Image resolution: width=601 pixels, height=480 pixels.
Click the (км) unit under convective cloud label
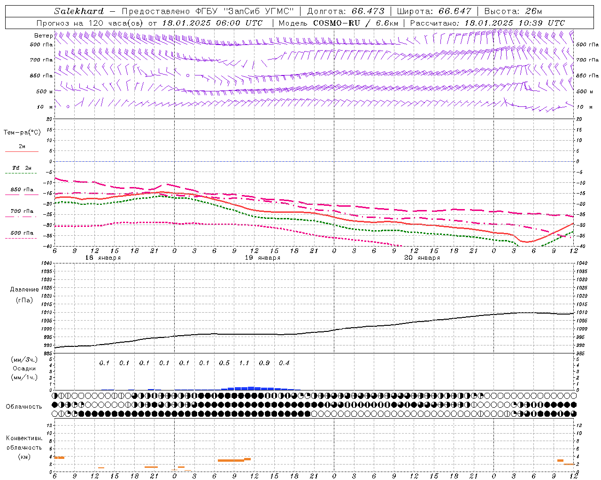pyautogui.click(x=24, y=457)
